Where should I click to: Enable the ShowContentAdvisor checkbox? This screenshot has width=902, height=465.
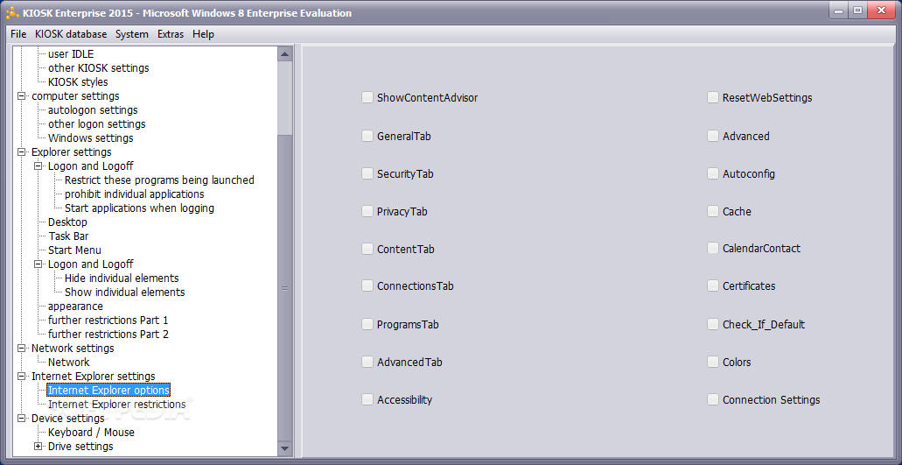pos(367,97)
